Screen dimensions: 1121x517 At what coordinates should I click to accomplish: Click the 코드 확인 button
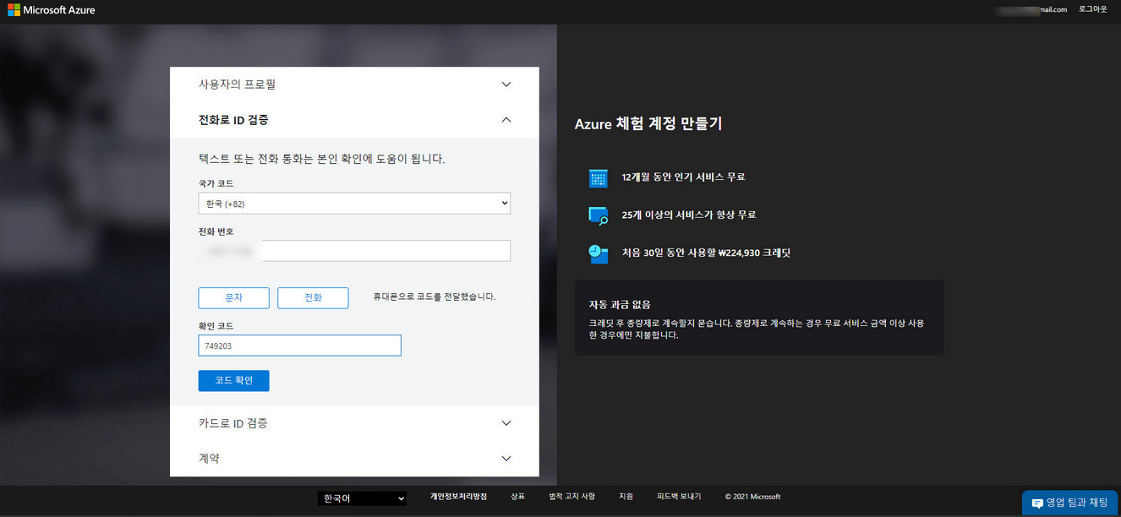tap(234, 381)
